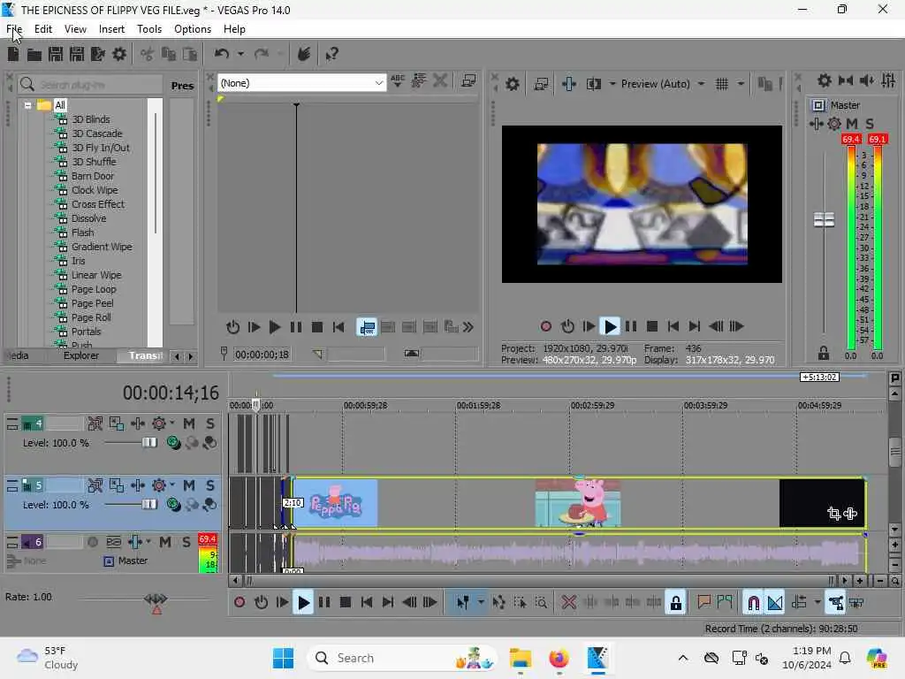905x679 pixels.
Task: Click the Insert Marker icon in timeline toolbar
Action: coord(703,603)
